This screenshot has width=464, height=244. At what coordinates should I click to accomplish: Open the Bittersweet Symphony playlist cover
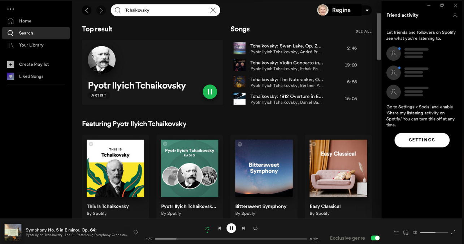(x=264, y=168)
